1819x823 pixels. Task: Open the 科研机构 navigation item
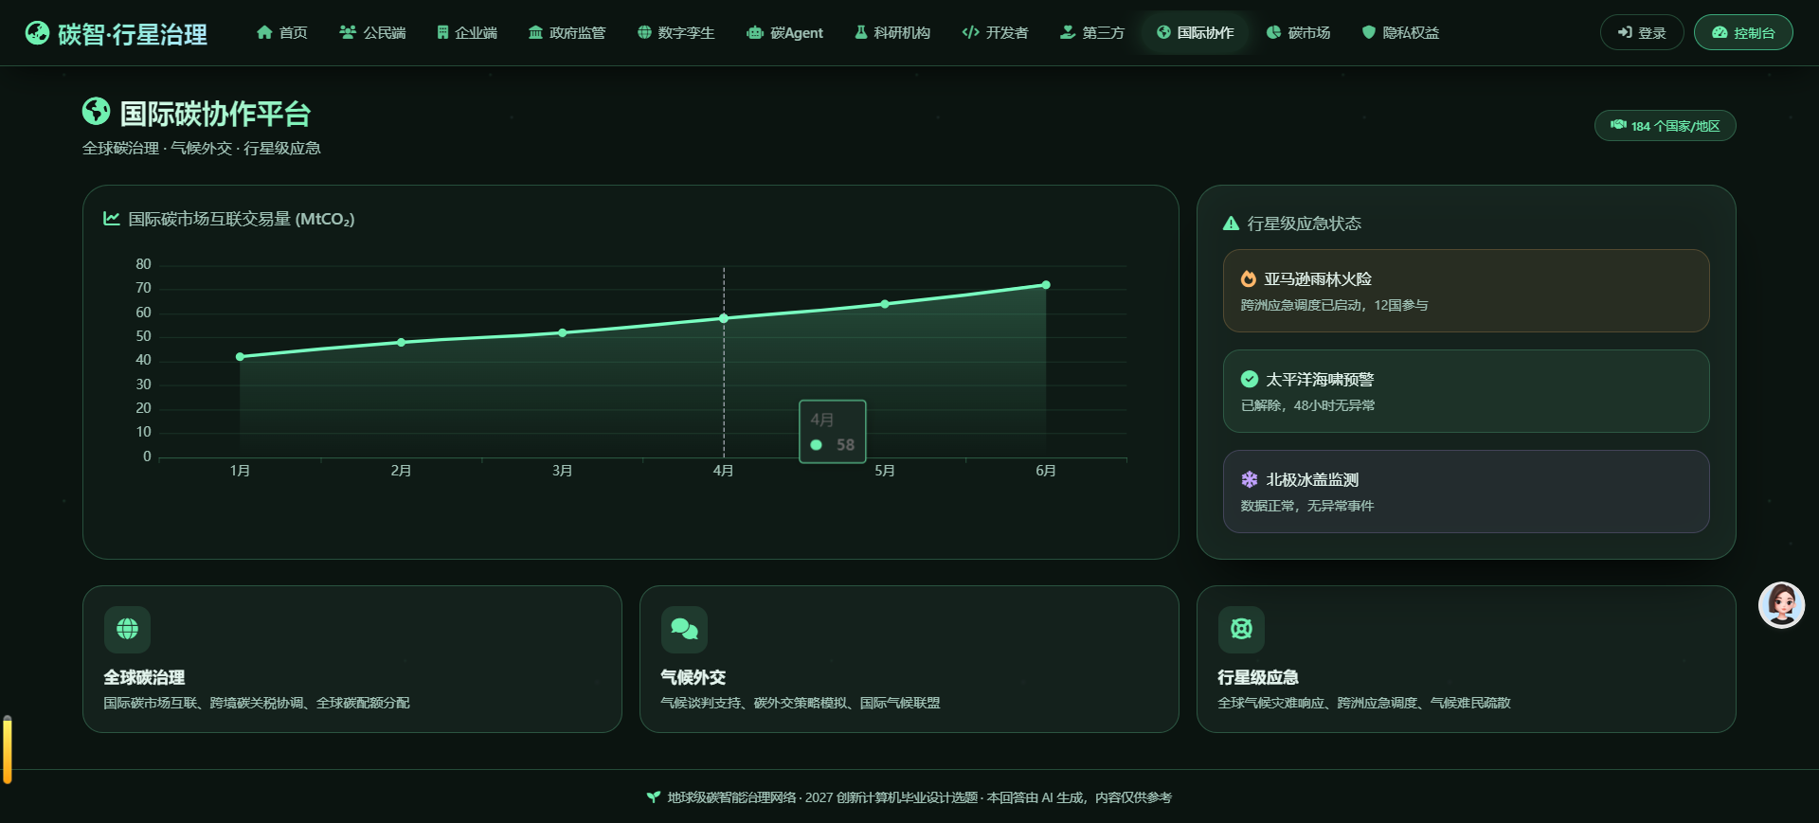tap(892, 33)
